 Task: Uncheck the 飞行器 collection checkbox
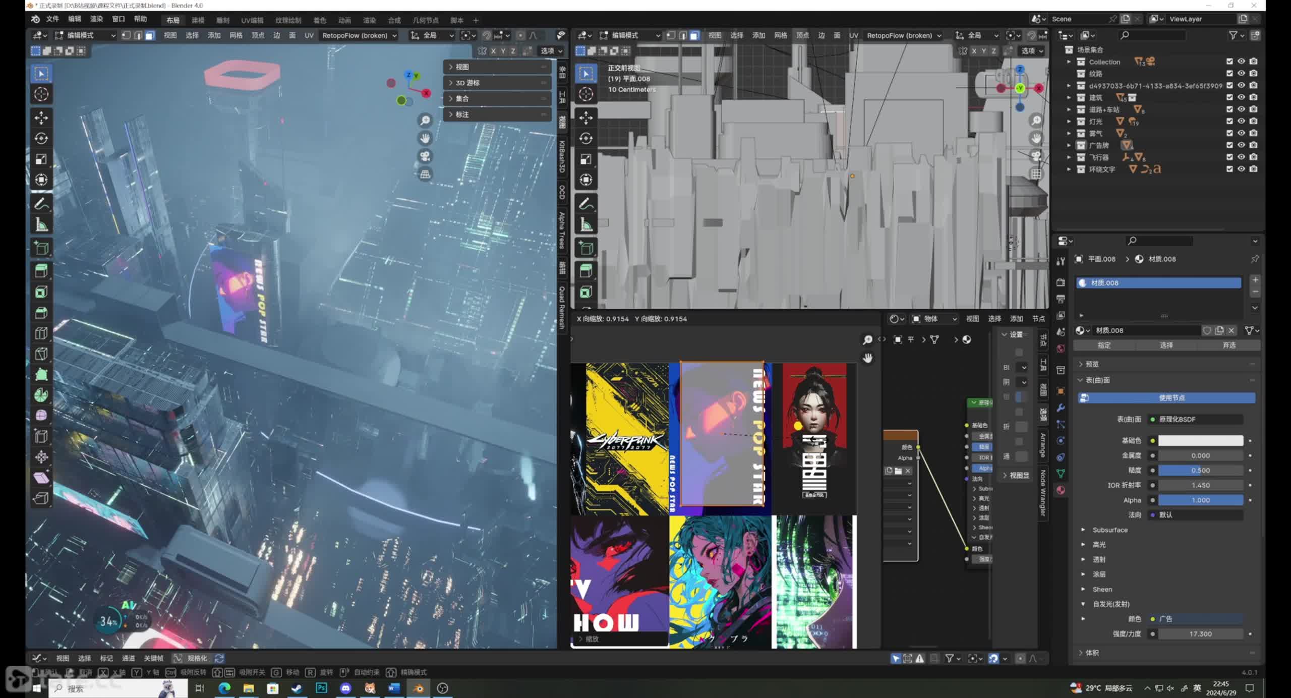pos(1229,157)
